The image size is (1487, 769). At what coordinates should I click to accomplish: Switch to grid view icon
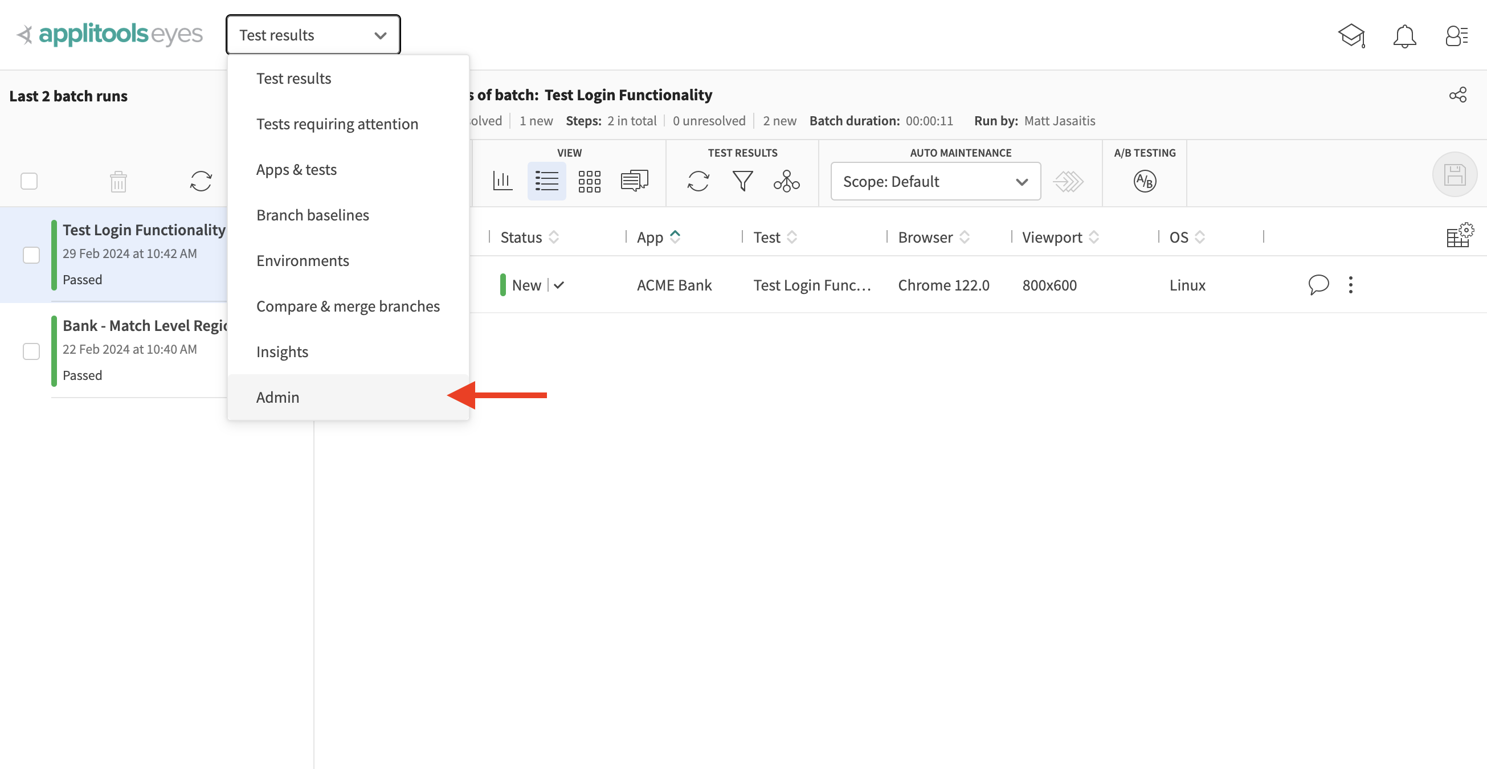tap(590, 179)
